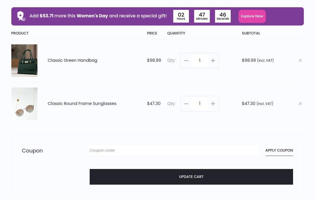This screenshot has height=200, width=316.
Task: Open the green handbag product thumbnail
Action: point(24,61)
